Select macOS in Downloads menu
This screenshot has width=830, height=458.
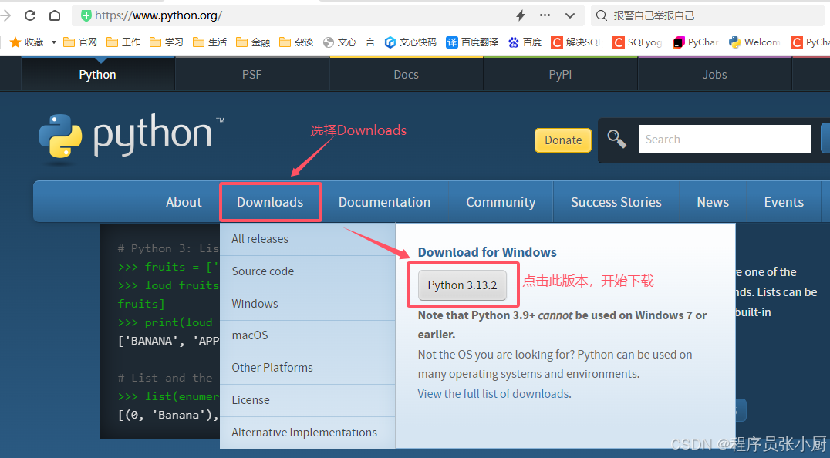click(308, 335)
